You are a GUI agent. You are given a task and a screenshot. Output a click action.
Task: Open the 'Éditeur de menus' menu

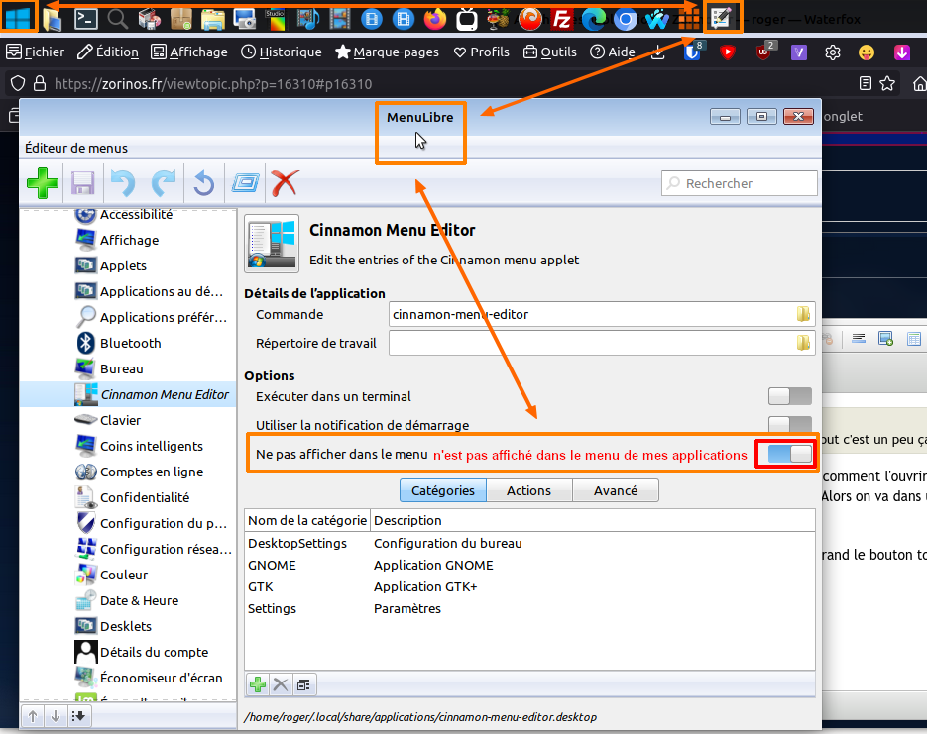[x=76, y=149]
